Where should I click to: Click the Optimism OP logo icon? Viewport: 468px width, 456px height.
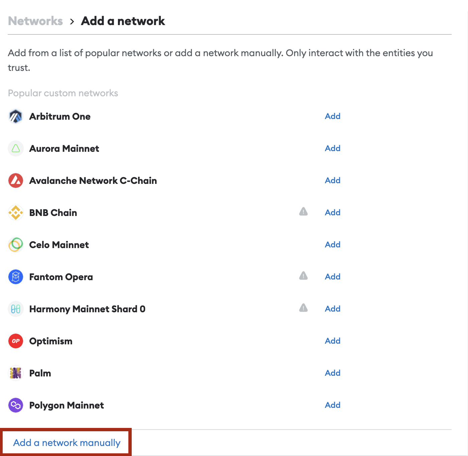(16, 341)
